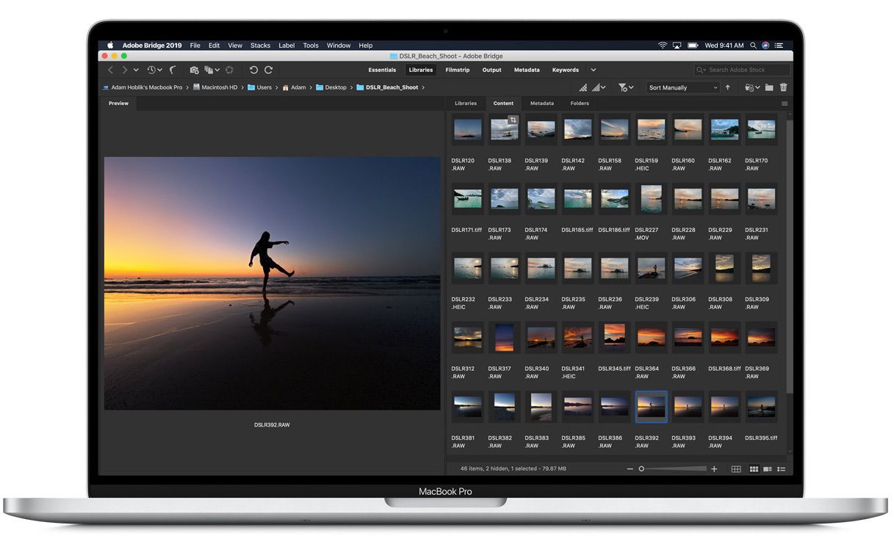Click the trash Delete item icon
This screenshot has width=894, height=547.
coord(783,87)
